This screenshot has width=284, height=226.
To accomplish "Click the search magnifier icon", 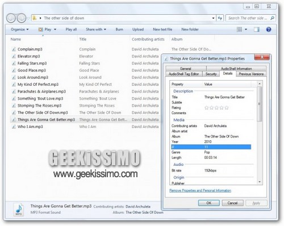I will [x=272, y=18].
